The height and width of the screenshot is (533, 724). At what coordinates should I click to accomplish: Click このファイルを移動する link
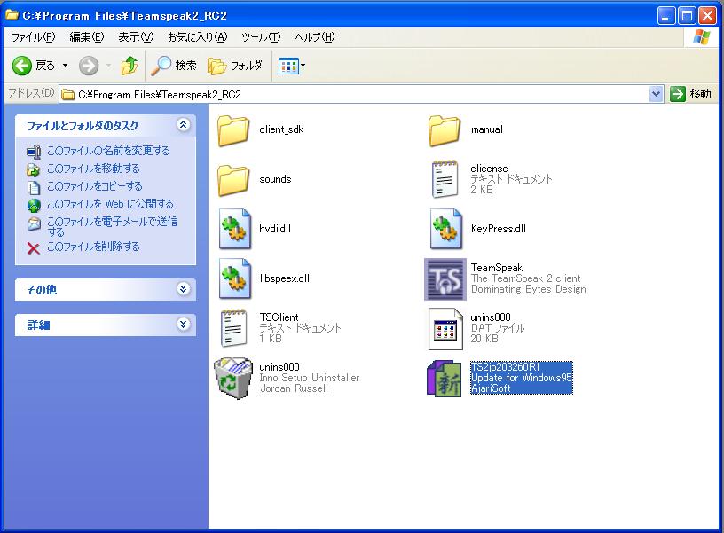(93, 169)
